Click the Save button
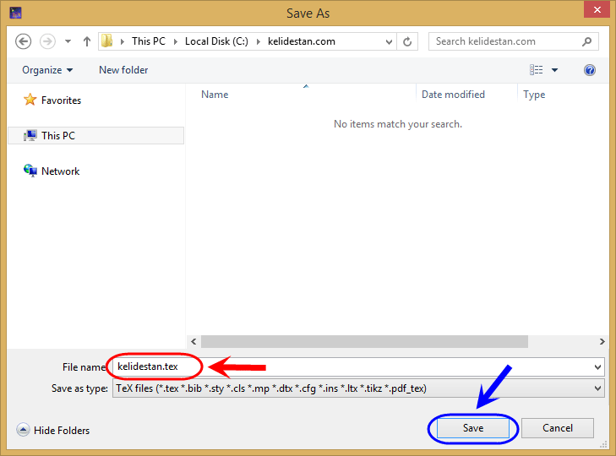The height and width of the screenshot is (456, 616). (x=473, y=428)
